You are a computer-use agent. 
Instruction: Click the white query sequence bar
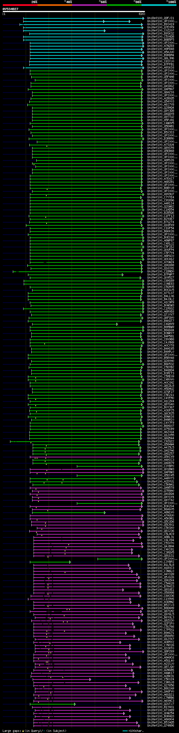(x=74, y=12)
